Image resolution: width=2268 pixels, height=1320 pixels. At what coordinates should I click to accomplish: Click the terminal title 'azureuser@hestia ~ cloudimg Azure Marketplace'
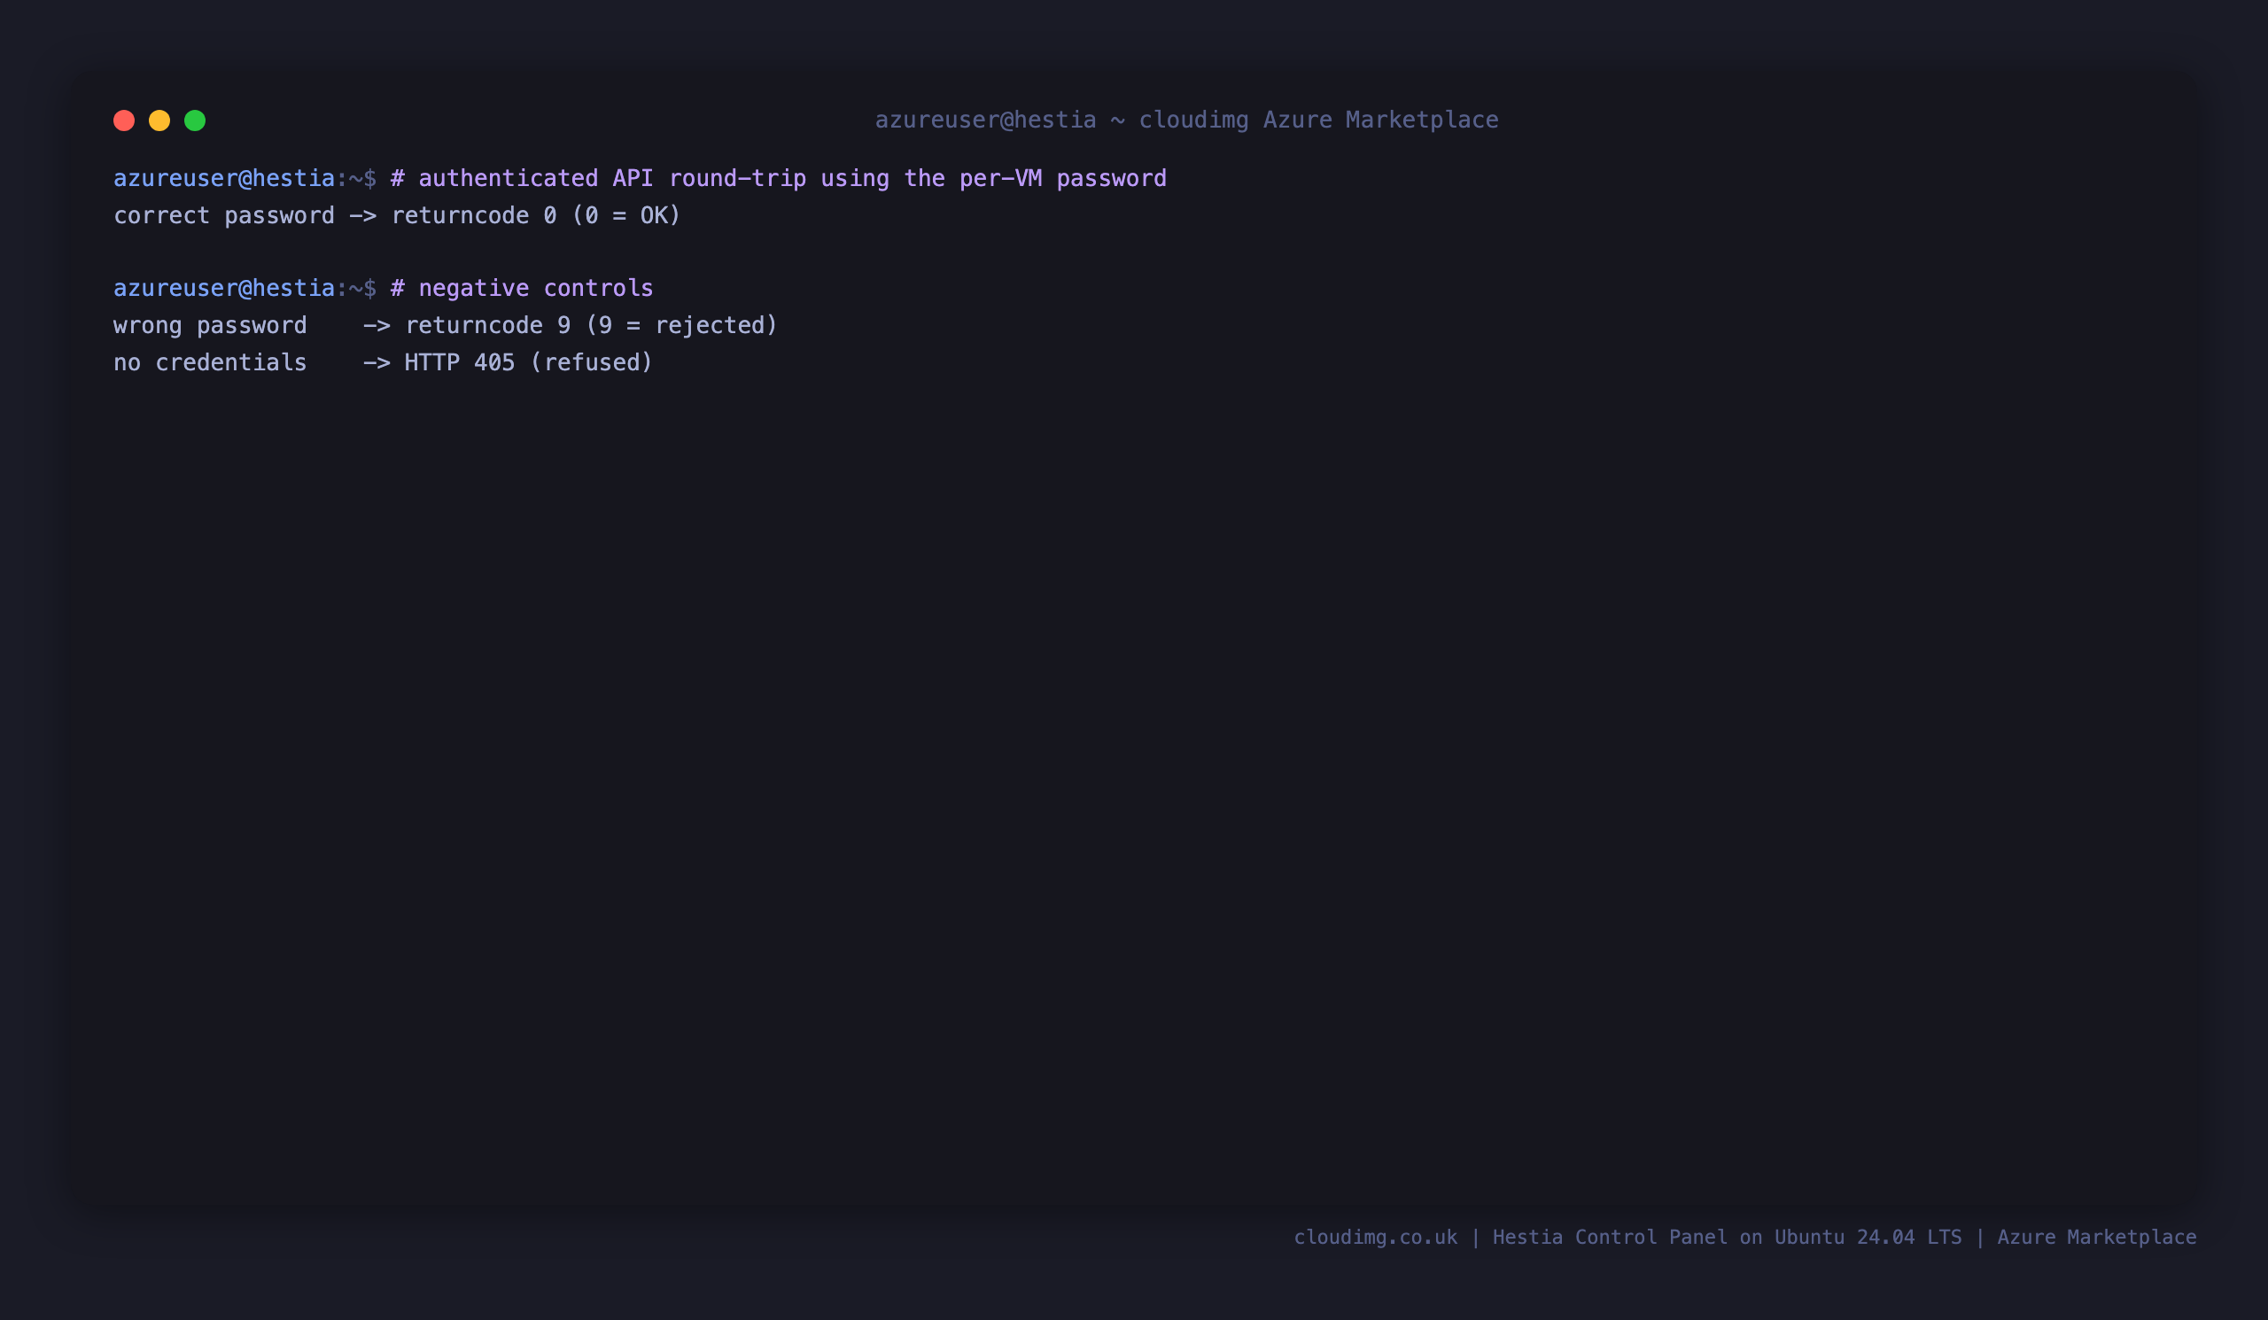(1187, 120)
